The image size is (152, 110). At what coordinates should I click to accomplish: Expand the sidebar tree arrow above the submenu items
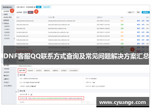coord(2,23)
